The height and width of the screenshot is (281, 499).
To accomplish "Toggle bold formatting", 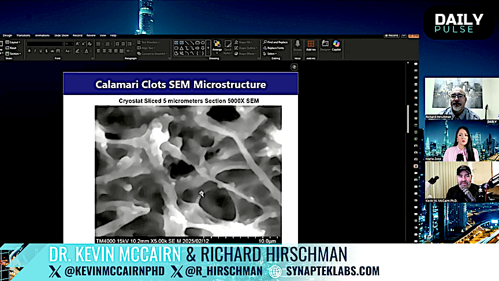I will click(30, 51).
